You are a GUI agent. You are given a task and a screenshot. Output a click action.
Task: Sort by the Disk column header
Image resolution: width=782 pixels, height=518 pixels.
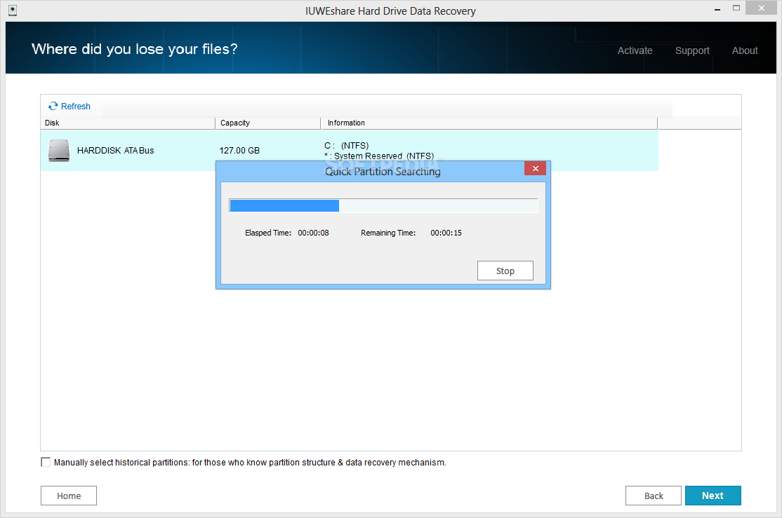coord(128,123)
